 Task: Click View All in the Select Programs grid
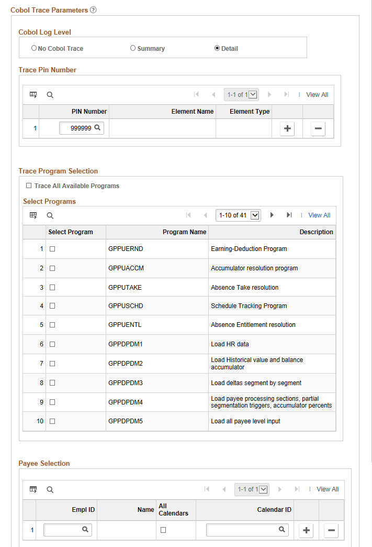point(319,215)
